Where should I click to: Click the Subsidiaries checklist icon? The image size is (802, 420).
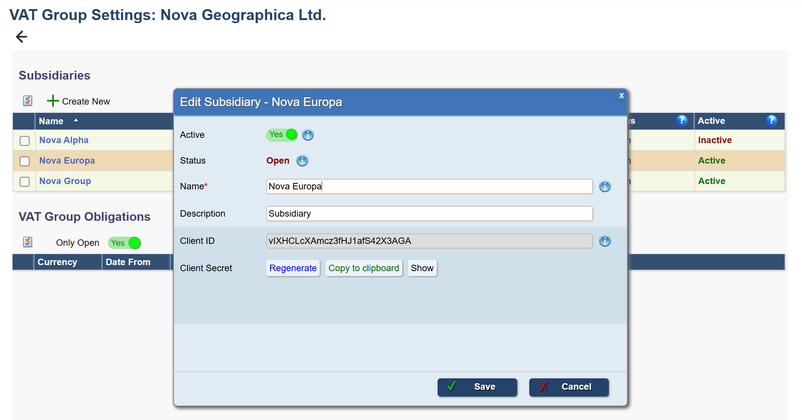point(28,101)
